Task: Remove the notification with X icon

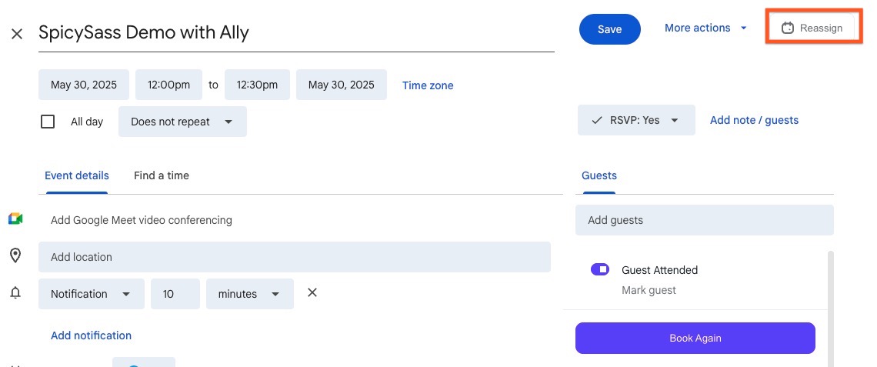Action: point(312,292)
